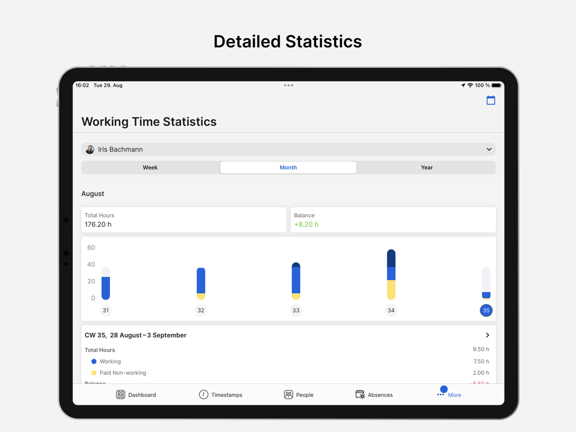Tap the Wi-Fi icon in status bar

coord(470,85)
